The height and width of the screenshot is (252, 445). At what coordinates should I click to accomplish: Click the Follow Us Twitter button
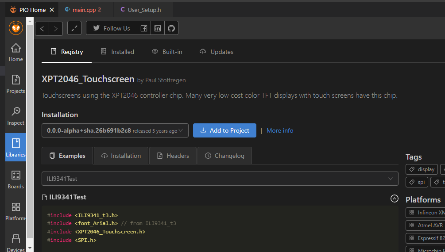(x=112, y=28)
